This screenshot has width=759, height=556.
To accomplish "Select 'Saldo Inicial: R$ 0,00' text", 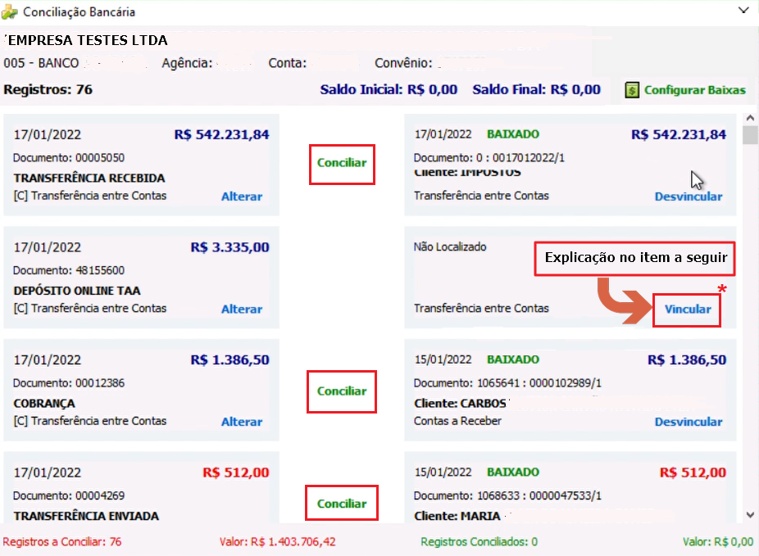I will point(389,89).
